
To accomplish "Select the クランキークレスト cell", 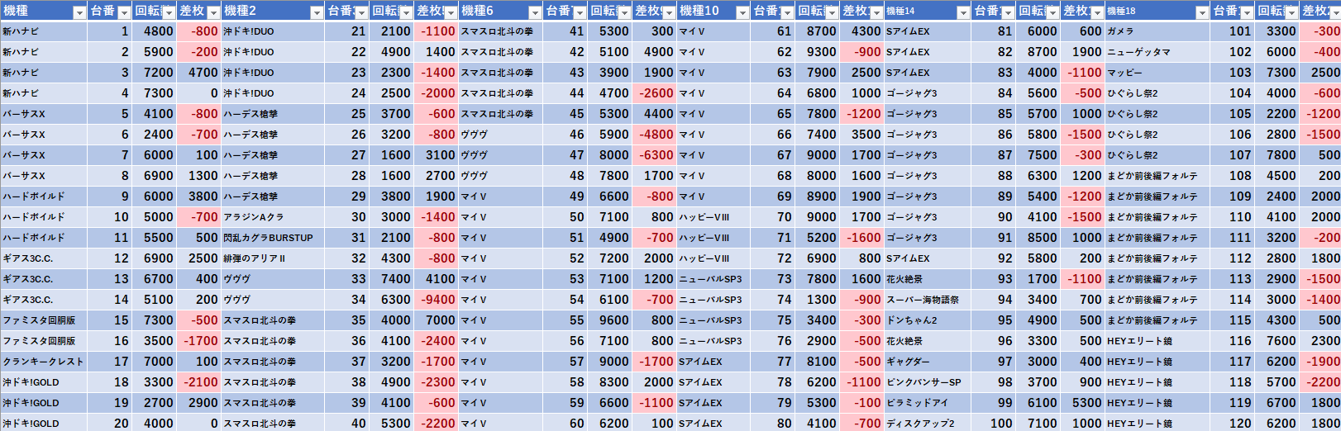I will coord(43,362).
